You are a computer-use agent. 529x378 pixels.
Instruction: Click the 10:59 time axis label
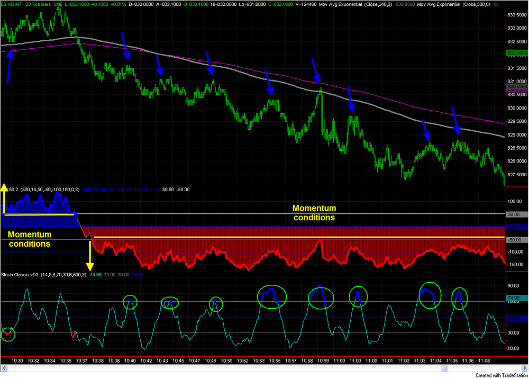324,361
